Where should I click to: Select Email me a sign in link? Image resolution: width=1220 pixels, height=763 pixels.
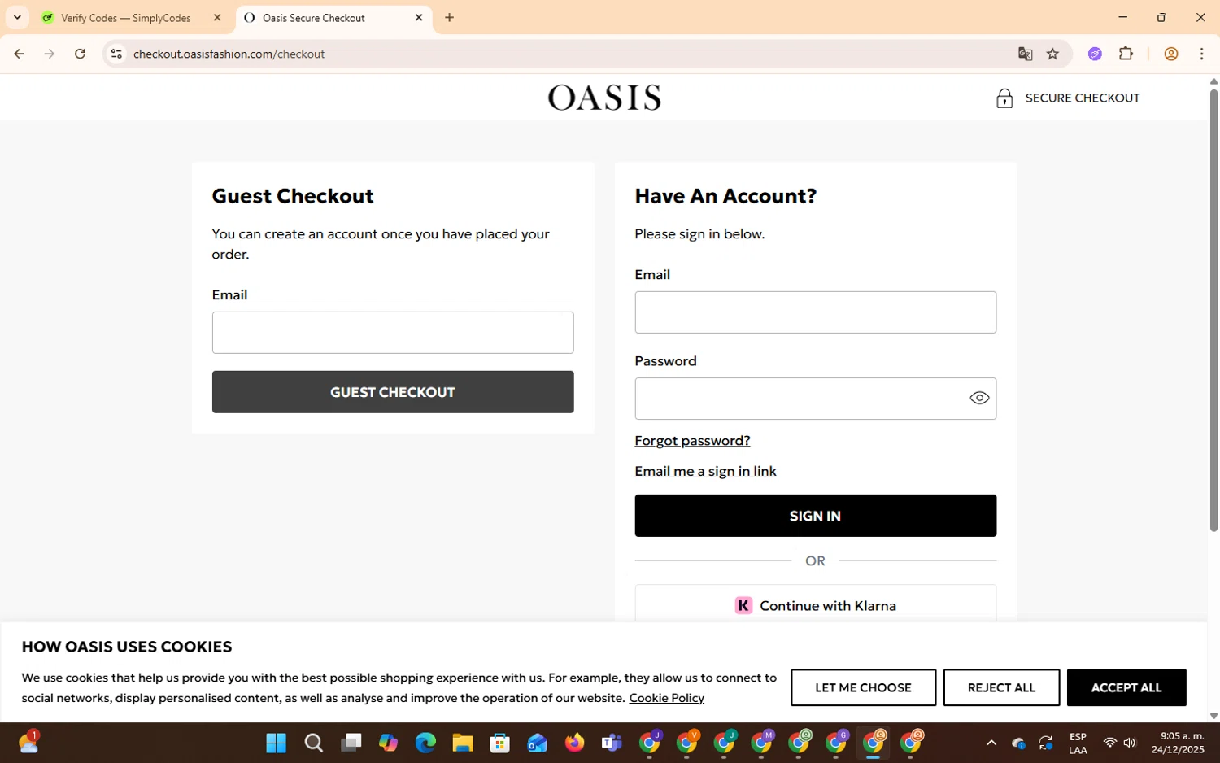tap(705, 471)
